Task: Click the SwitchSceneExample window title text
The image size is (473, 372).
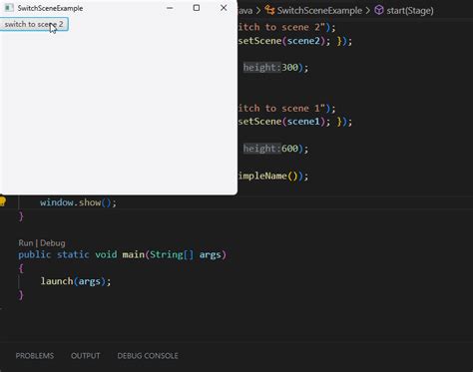Action: [50, 8]
